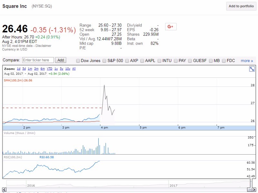The image size is (258, 193).
Task: Click the RSI:60.58 value label
Action: point(46,157)
